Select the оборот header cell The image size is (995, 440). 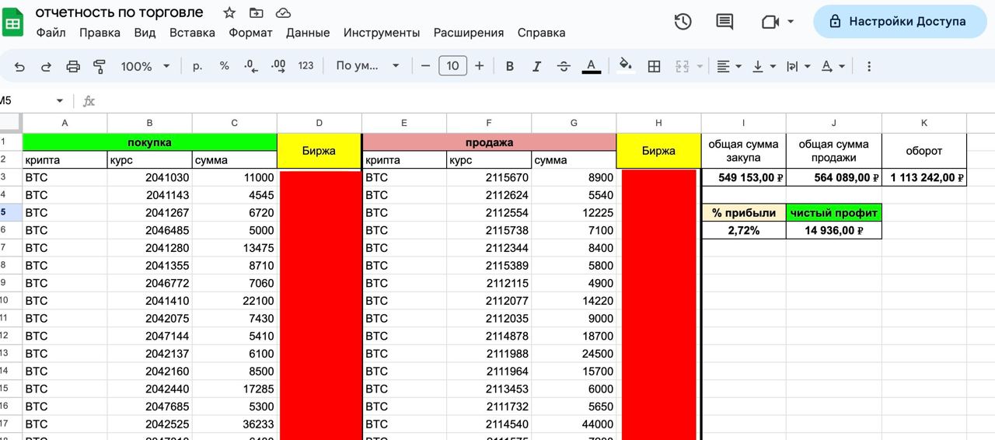coord(924,151)
